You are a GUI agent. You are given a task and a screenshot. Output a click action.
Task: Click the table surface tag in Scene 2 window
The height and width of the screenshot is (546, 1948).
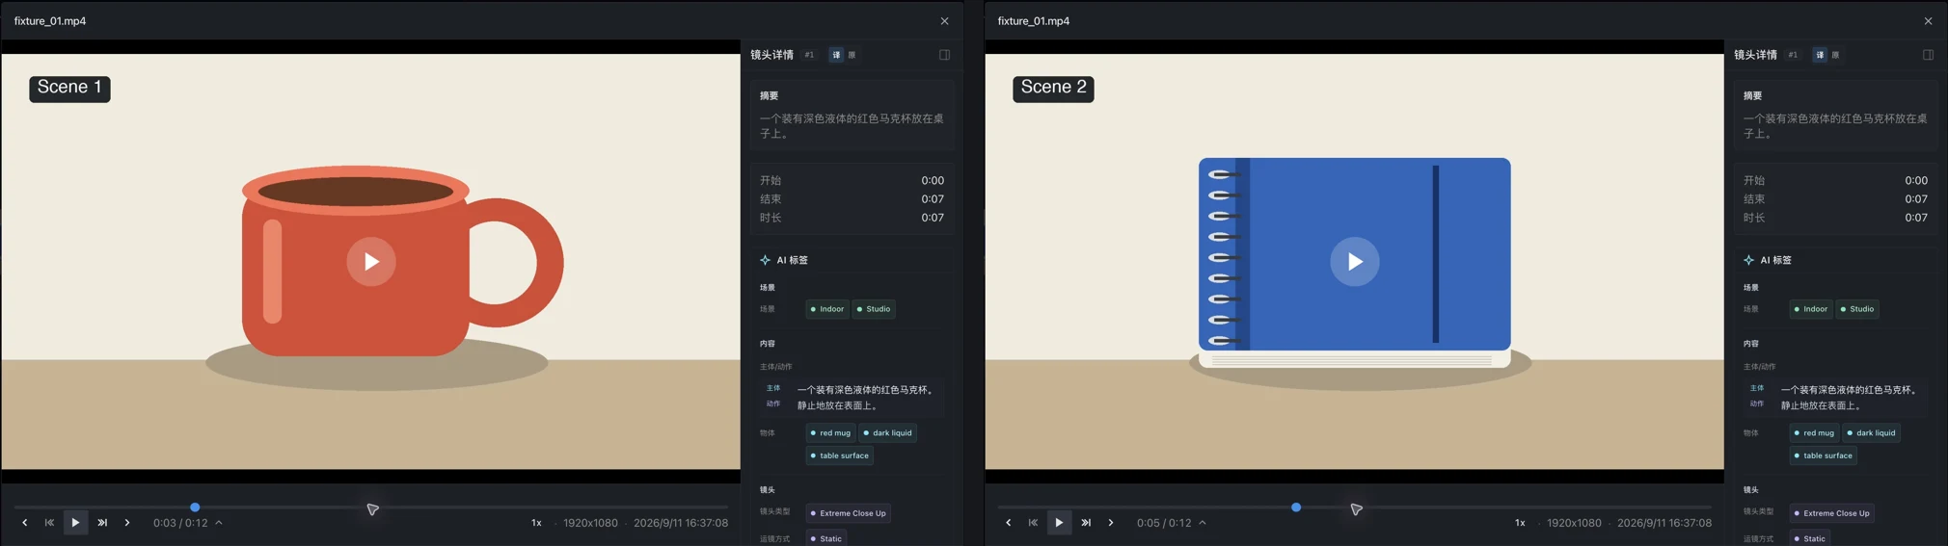[x=1824, y=455]
